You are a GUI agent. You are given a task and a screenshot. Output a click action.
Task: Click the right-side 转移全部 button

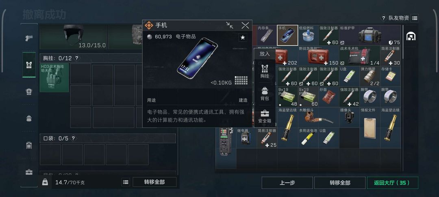click(340, 183)
